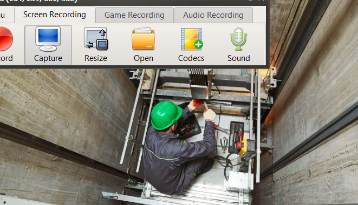358x205 pixels.
Task: Open the folder via Open icon
Action: 144,39
